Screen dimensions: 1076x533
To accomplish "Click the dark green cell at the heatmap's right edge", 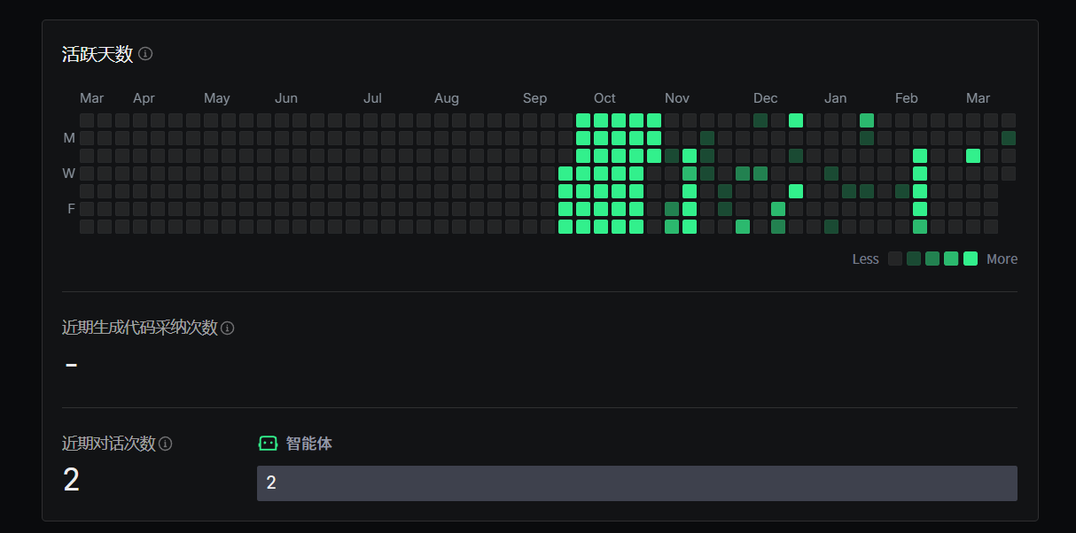I will click(1009, 138).
